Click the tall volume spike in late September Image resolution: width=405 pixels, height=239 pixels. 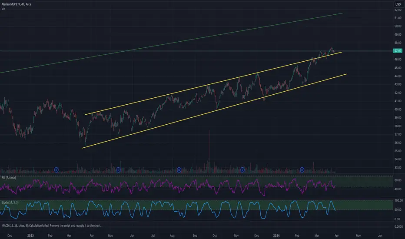(209, 151)
